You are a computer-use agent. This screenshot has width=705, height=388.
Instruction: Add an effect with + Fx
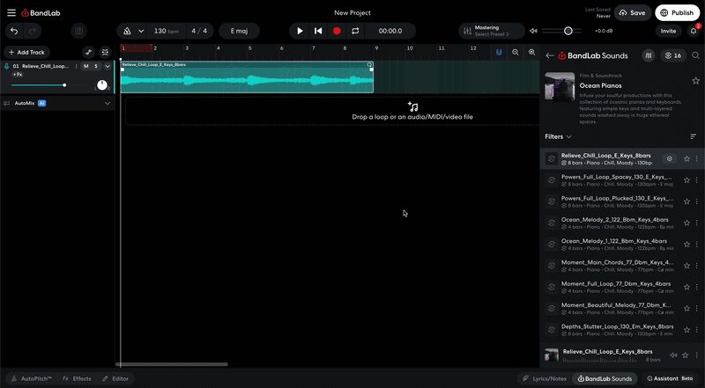[x=18, y=75]
